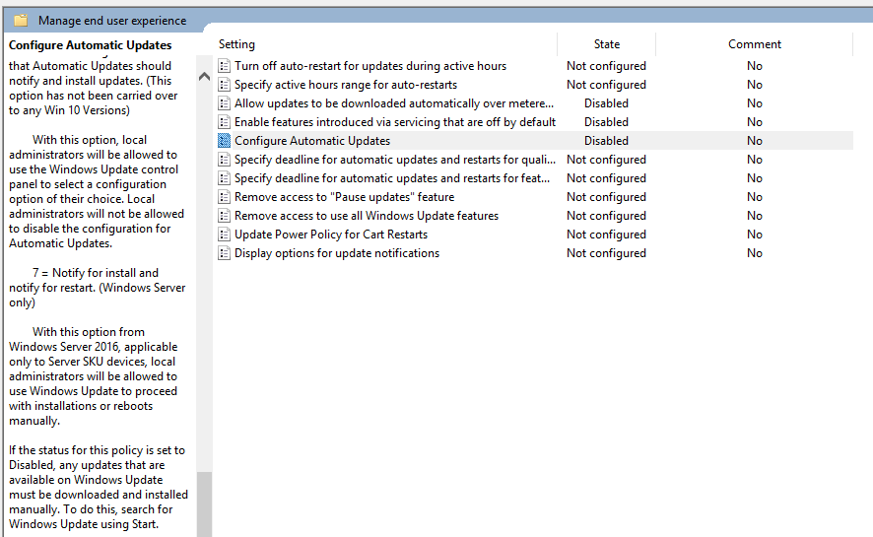Select Allow updates to be downloaded automatically over metered

click(394, 103)
